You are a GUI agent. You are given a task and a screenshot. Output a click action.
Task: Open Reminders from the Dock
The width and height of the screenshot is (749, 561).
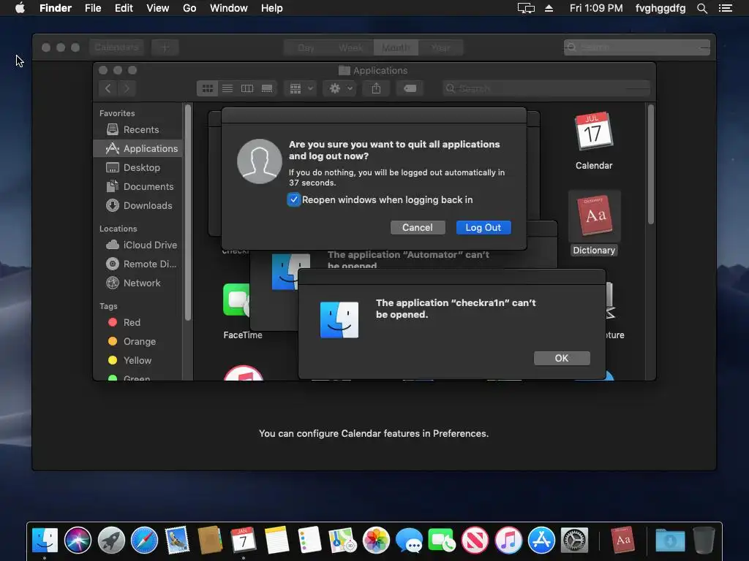click(x=309, y=541)
